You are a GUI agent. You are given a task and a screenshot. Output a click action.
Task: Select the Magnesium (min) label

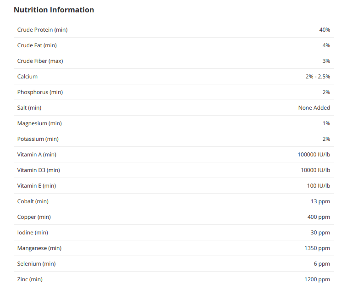point(39,123)
